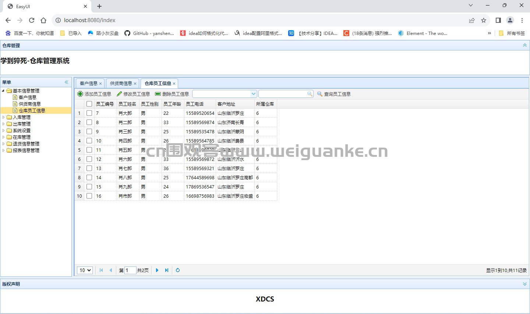The image size is (530, 314).
Task: Click the pencil edit employee icon
Action: (119, 94)
